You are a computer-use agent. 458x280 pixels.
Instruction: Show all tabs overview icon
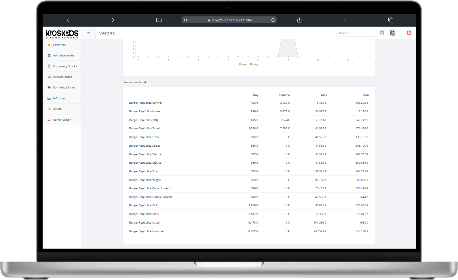(391, 20)
